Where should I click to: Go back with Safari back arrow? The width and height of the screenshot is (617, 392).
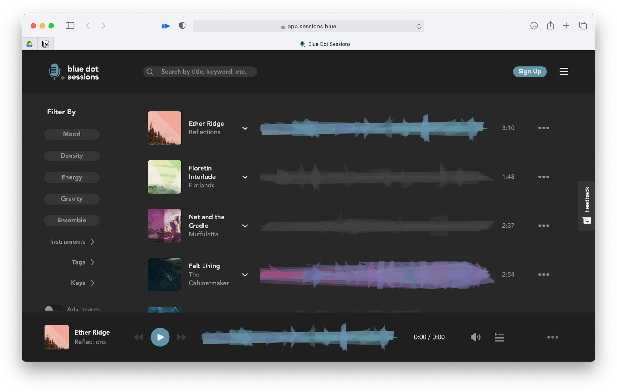[88, 26]
